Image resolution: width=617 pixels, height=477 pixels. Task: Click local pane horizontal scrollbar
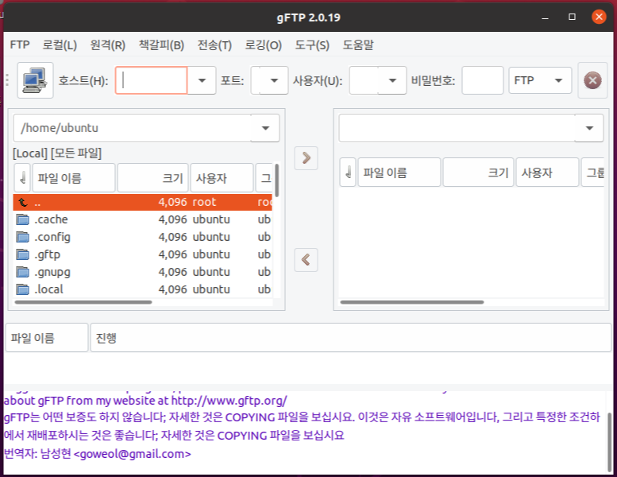(83, 302)
